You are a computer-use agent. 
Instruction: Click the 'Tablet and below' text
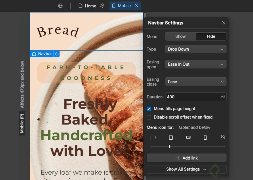point(194,127)
